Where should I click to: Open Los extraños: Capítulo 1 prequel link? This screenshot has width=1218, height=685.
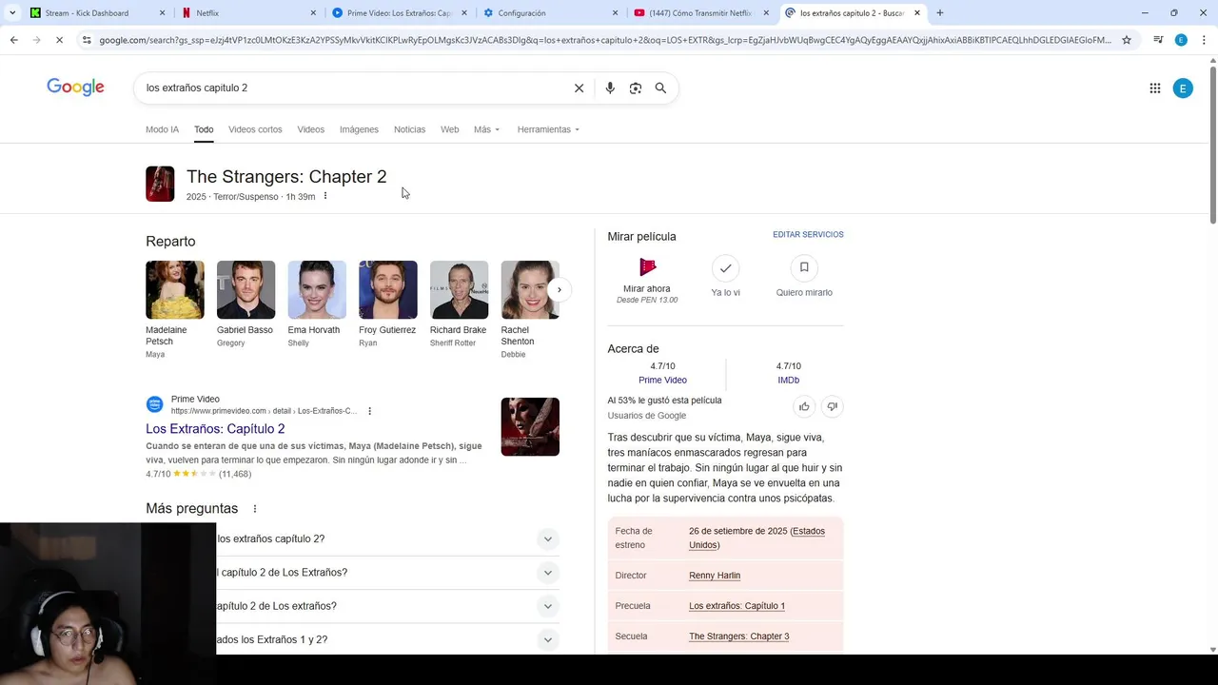pyautogui.click(x=737, y=606)
